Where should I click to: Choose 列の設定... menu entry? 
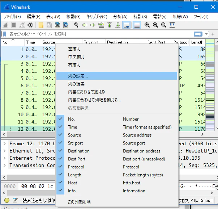(117, 76)
